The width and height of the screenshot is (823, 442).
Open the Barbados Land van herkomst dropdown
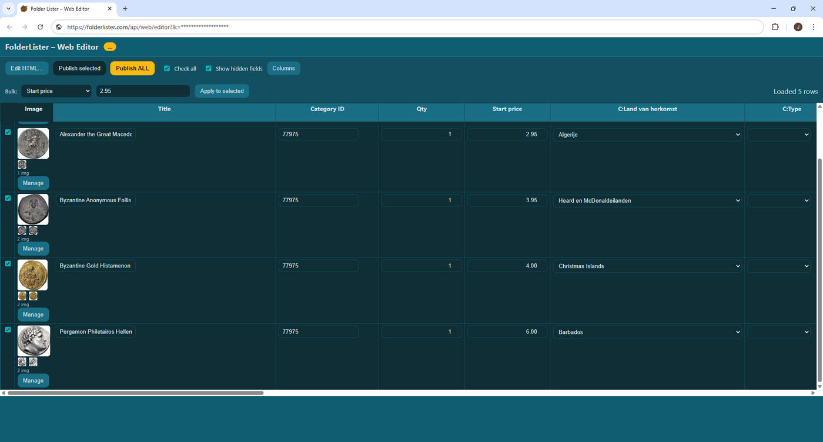[647, 332]
